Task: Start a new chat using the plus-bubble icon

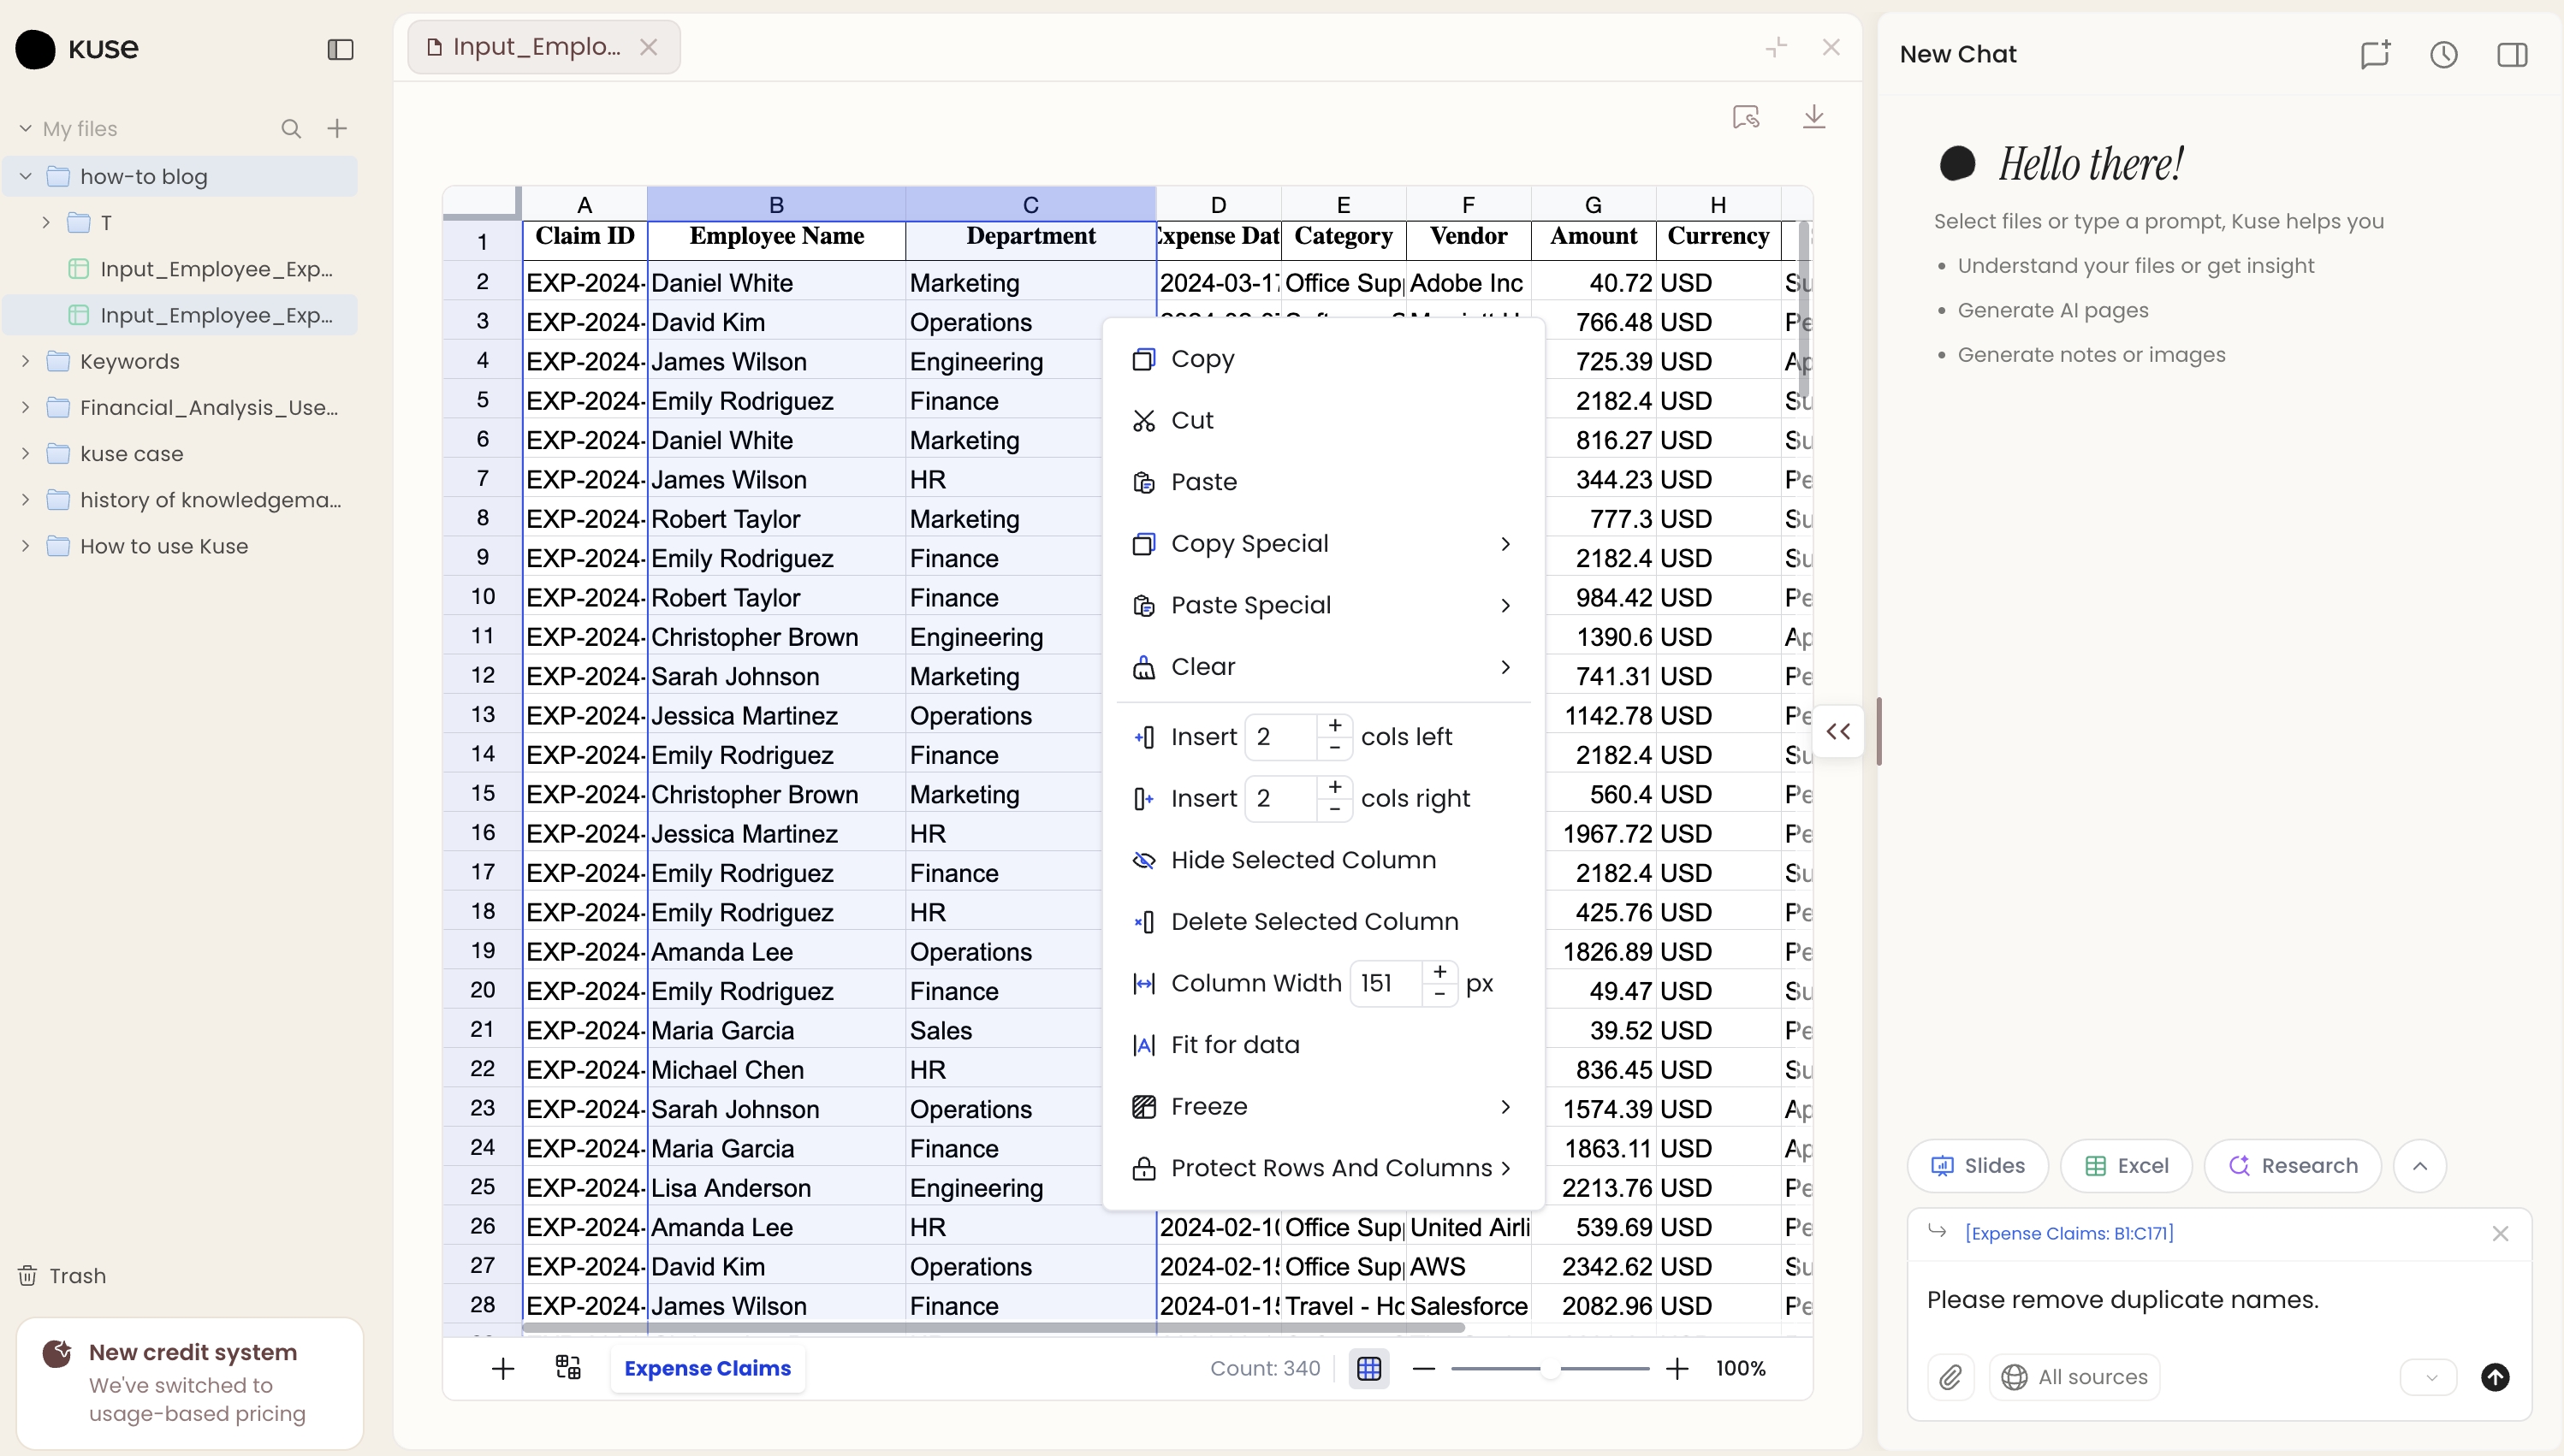Action: (2375, 54)
